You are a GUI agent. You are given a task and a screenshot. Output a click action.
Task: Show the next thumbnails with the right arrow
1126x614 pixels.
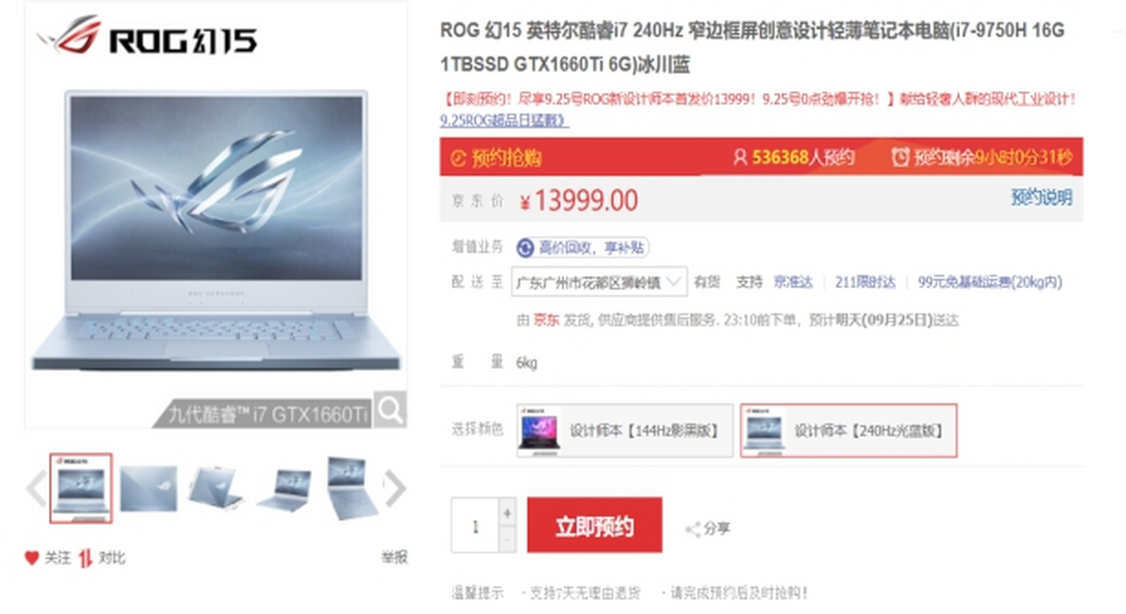coord(396,488)
